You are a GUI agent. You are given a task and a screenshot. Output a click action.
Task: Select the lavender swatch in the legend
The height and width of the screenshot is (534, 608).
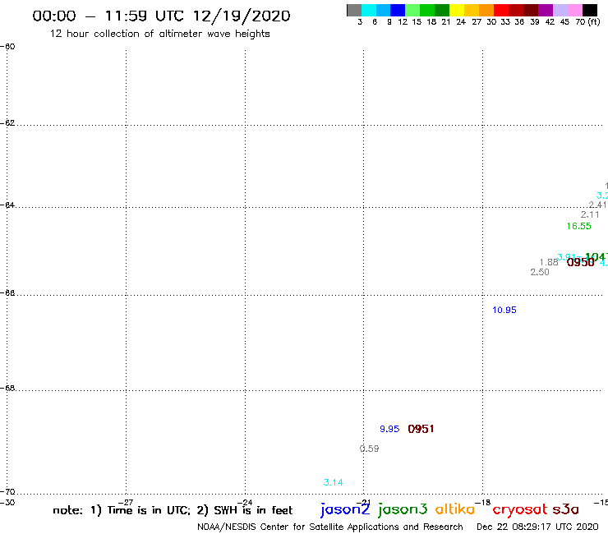(560, 10)
